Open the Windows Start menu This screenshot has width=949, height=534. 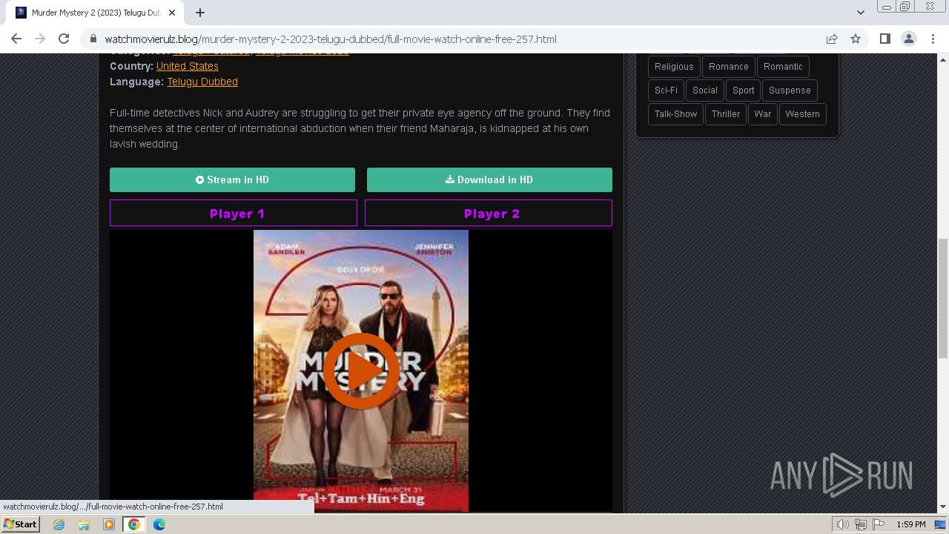pyautogui.click(x=20, y=524)
